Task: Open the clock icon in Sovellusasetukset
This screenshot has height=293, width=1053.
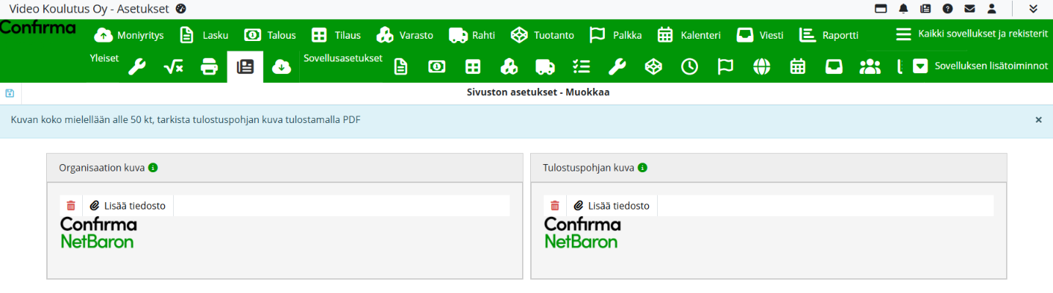Action: (689, 67)
